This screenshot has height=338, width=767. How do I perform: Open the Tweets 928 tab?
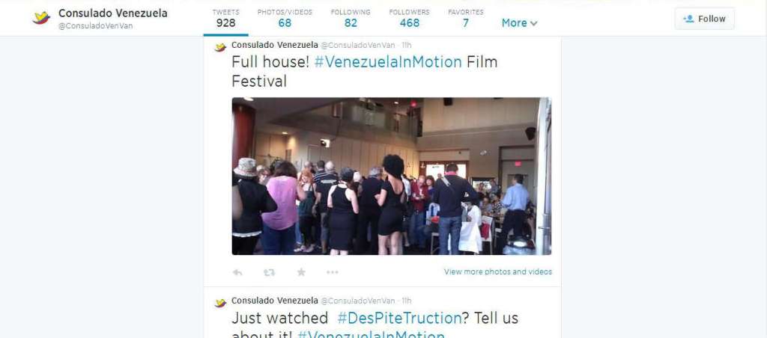(225, 18)
